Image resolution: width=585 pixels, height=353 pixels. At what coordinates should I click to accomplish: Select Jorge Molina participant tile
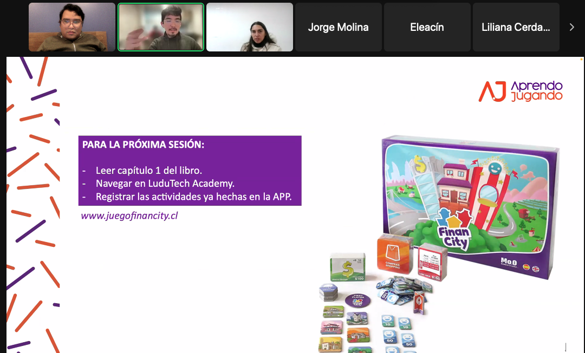339,27
